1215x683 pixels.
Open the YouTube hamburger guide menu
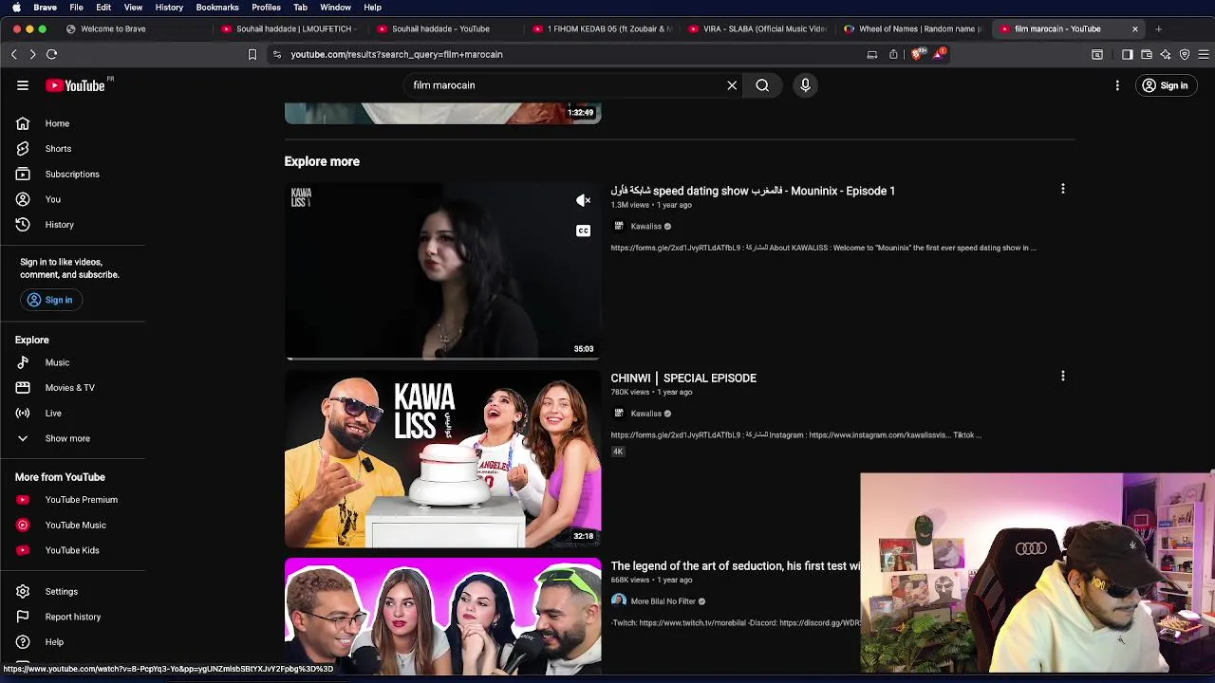tap(23, 85)
